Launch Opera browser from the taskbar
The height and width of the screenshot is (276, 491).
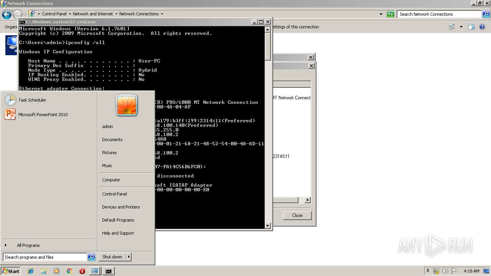82,271
